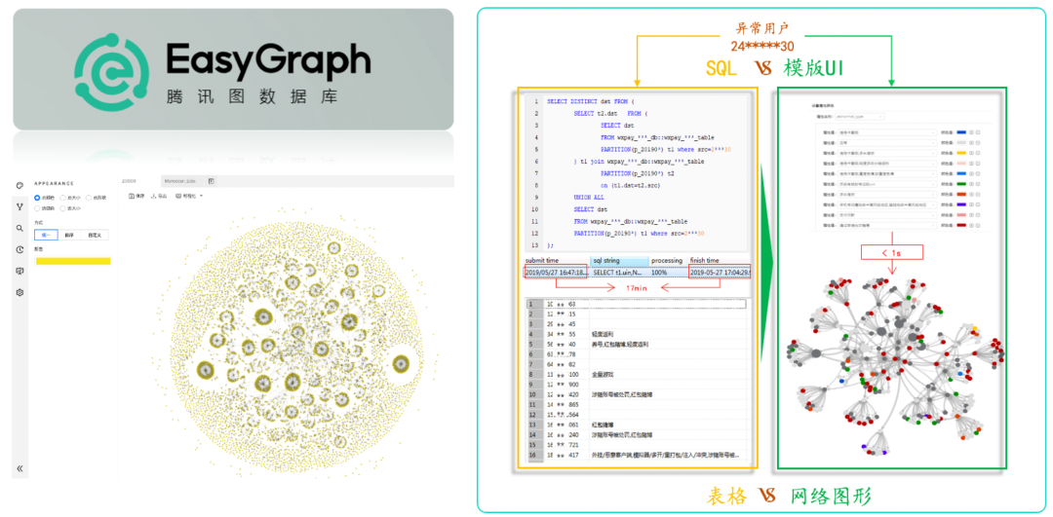This screenshot has width=1053, height=517.
Task: Click the '100%' processing cell
Action: click(x=659, y=273)
